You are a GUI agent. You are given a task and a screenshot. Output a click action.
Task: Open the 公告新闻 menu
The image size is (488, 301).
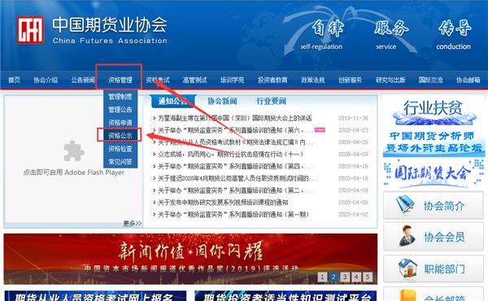(83, 80)
